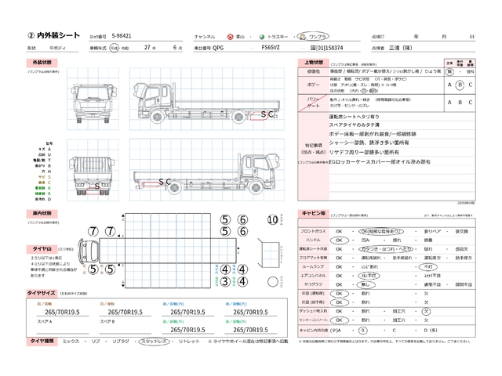Select circled 不灯 option for ルームランプ

[428, 266]
